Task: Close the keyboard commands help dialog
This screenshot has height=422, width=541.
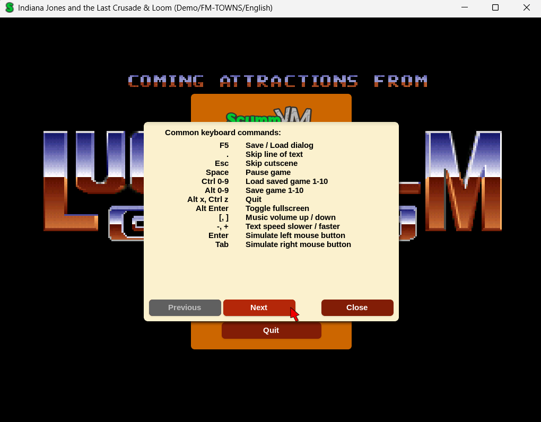Action: point(357,307)
